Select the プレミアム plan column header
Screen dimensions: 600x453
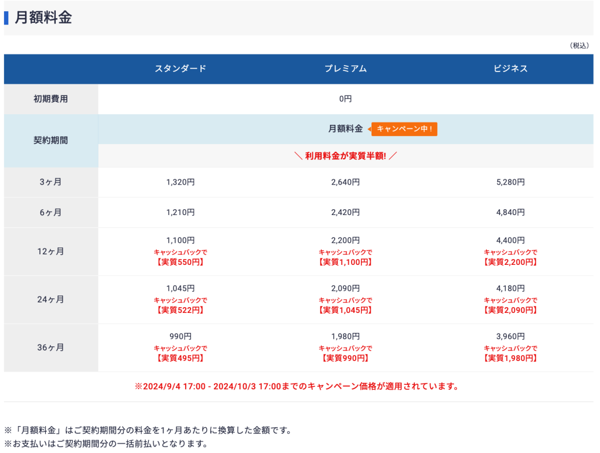[346, 69]
